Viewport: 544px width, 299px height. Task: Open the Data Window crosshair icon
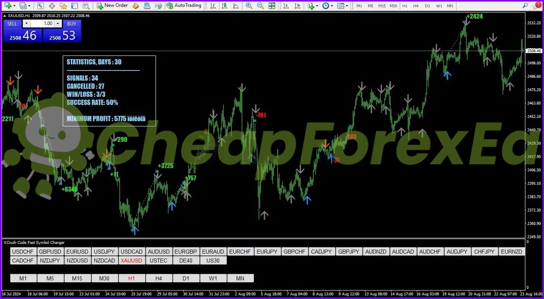click(52, 6)
